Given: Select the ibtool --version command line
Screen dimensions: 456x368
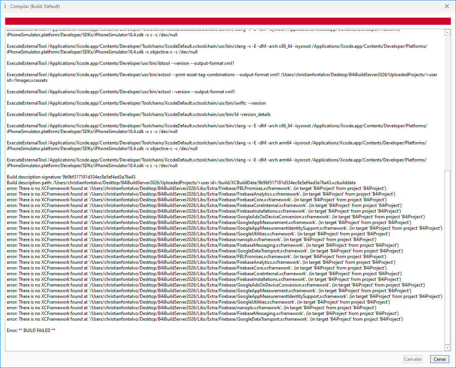Looking at the screenshot, I should (x=120, y=63).
